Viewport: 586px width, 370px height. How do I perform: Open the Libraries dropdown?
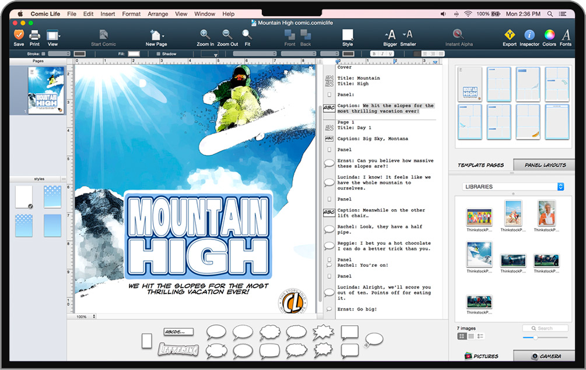click(x=513, y=186)
